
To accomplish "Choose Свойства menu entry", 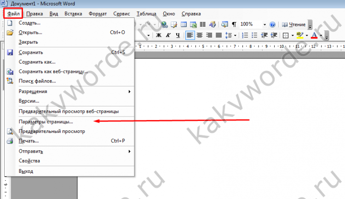I will (69, 161).
